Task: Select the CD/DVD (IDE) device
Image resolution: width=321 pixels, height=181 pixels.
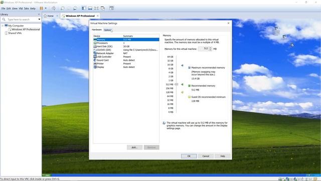Action: [x=126, y=50]
